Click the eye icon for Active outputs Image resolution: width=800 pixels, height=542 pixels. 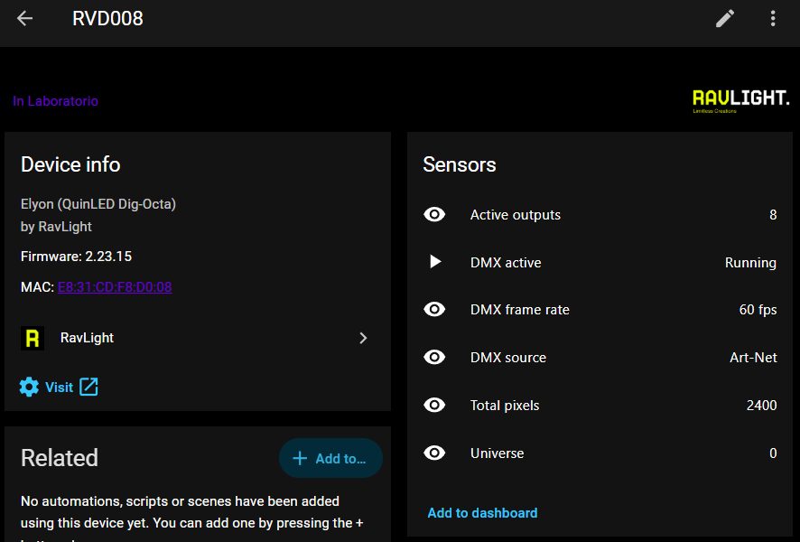[x=434, y=214]
